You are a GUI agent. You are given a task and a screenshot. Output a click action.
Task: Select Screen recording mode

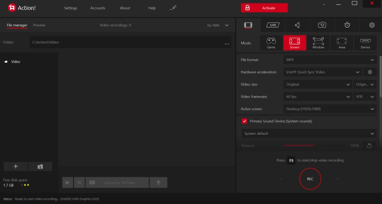(295, 43)
